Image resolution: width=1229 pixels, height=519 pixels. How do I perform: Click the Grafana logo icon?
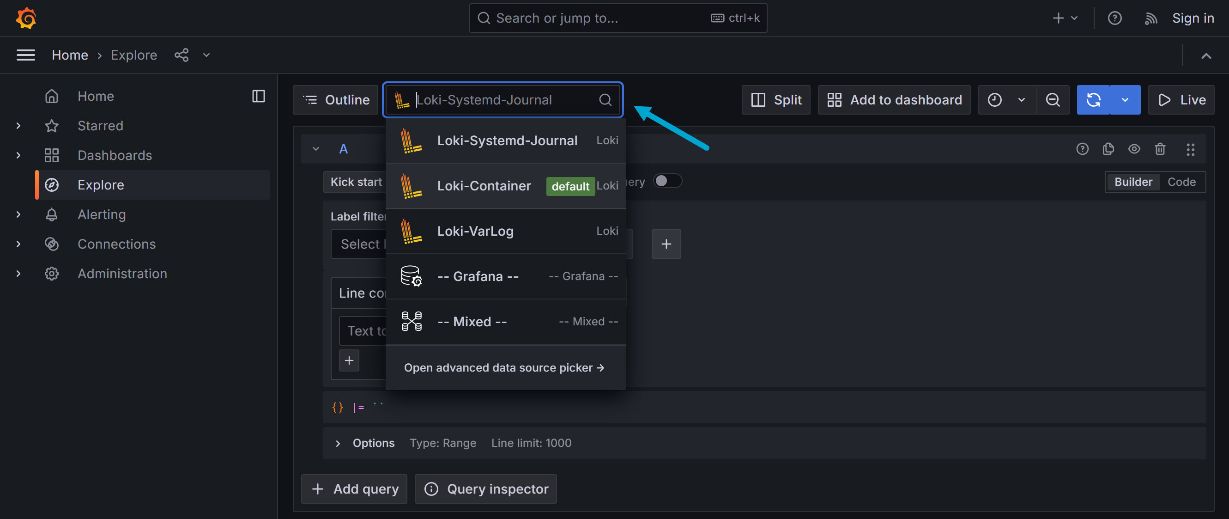(26, 18)
